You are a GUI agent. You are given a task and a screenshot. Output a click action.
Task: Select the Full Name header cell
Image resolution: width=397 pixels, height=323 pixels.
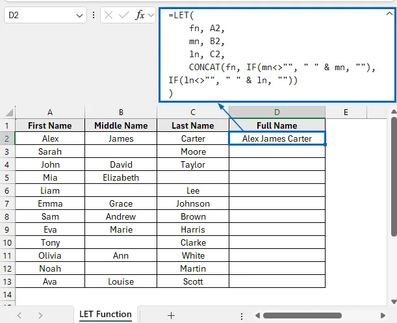coord(277,125)
